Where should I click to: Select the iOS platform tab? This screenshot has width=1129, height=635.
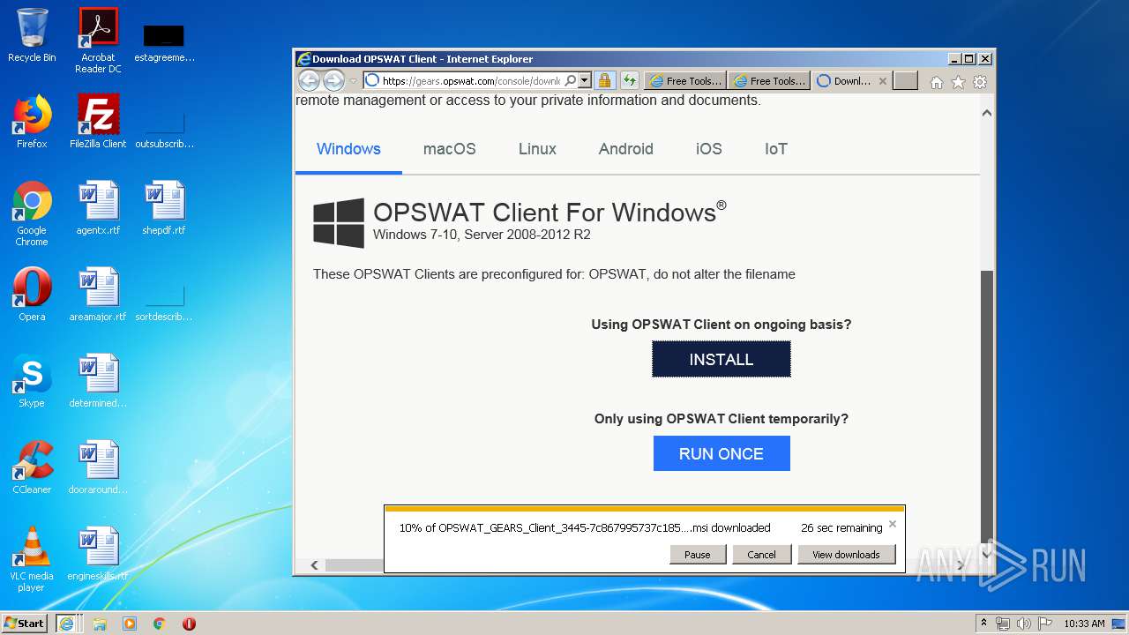(708, 149)
